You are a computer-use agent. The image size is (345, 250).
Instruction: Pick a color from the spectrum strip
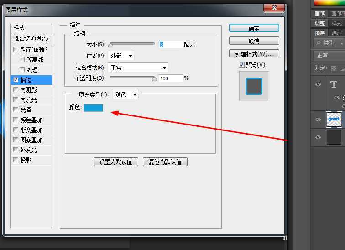[x=329, y=3]
